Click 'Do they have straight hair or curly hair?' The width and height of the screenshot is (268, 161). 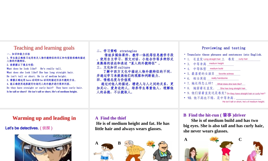coord(246,94)
